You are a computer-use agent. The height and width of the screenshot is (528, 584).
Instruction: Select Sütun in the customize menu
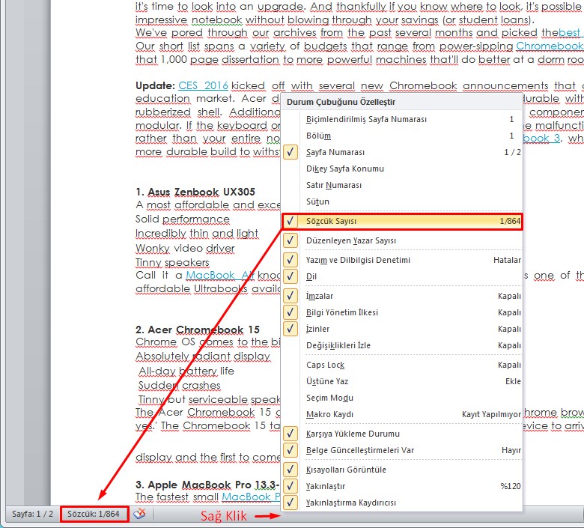point(317,201)
